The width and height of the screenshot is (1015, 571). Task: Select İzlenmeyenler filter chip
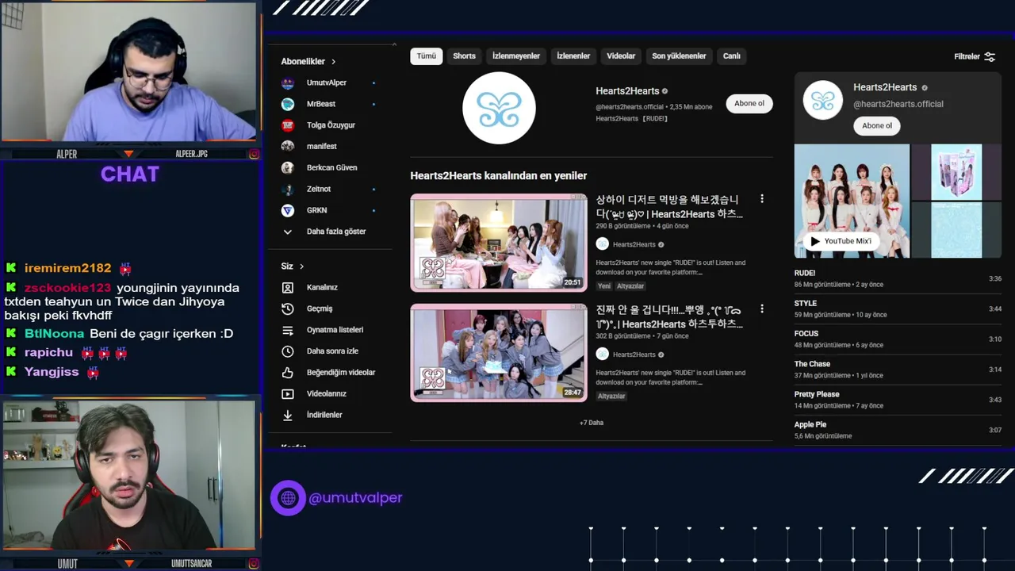(x=516, y=56)
